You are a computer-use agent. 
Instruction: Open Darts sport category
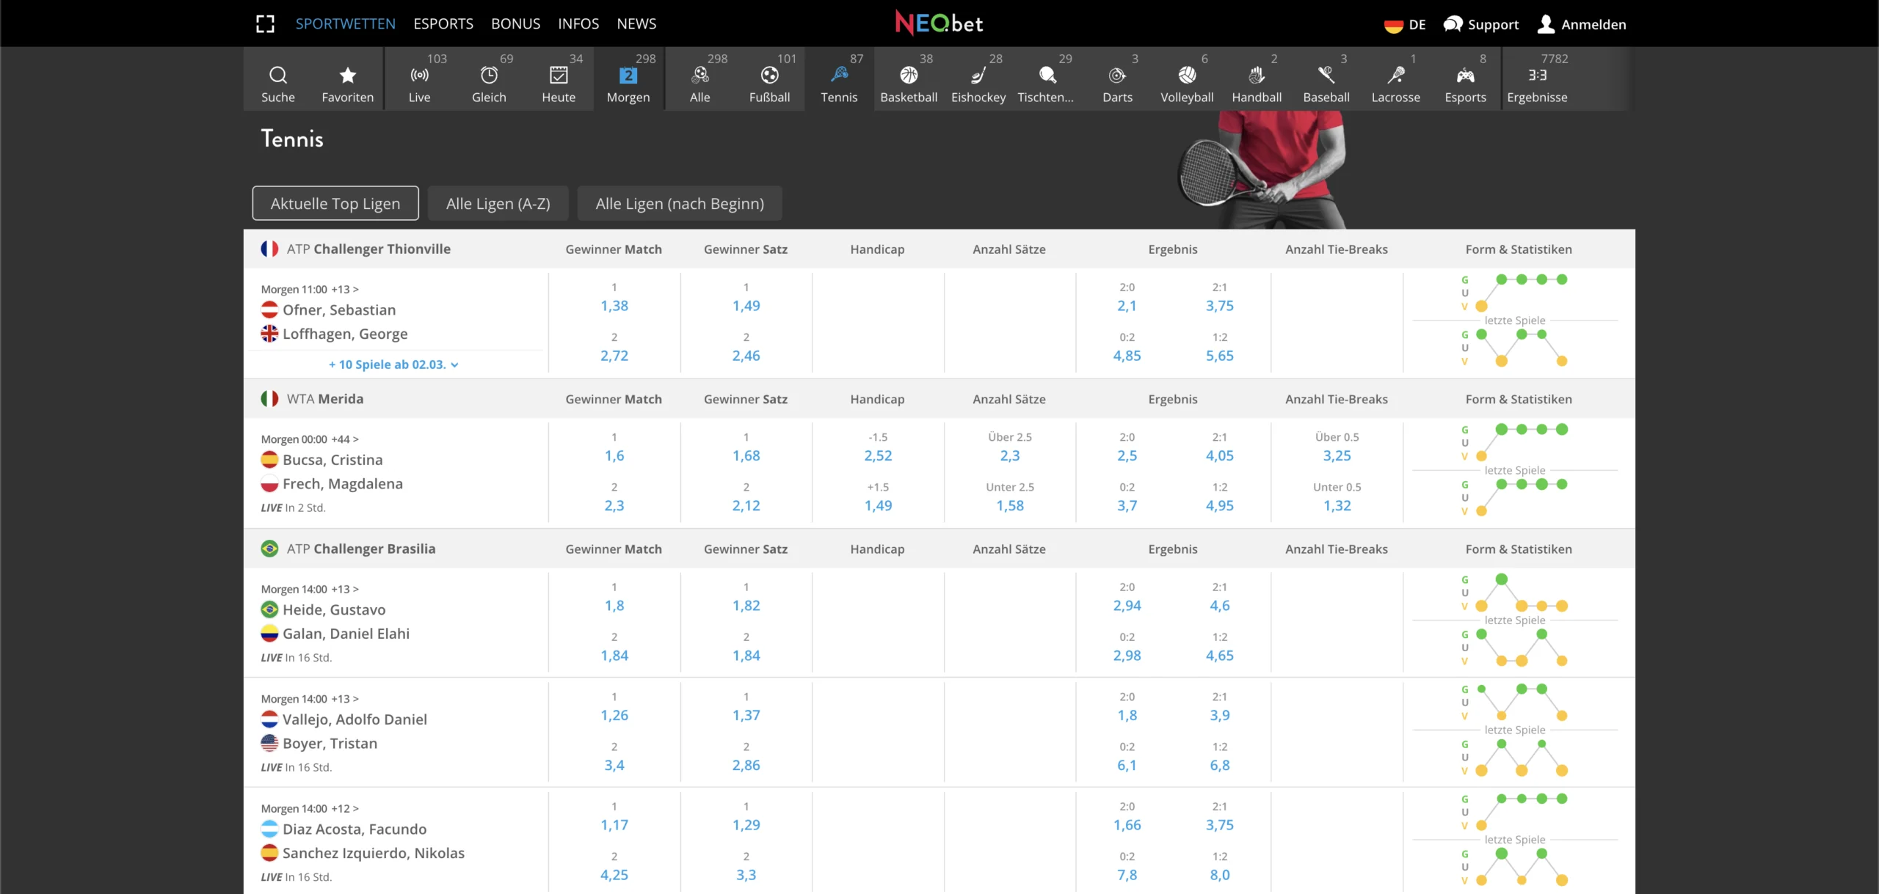pyautogui.click(x=1117, y=76)
